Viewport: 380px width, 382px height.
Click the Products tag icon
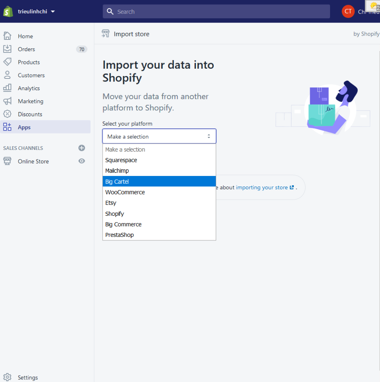[7, 62]
